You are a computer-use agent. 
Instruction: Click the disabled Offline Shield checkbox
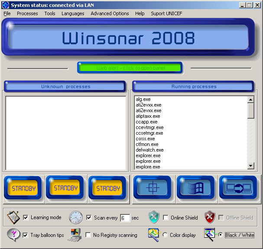(x=221, y=218)
